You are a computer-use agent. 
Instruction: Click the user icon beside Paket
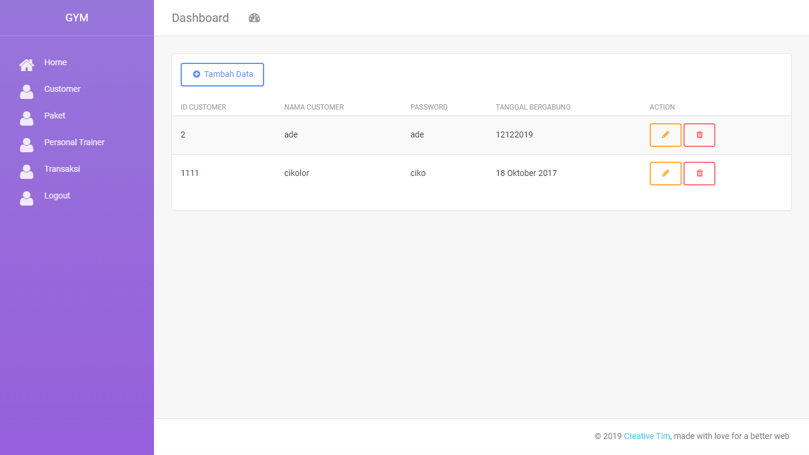[27, 118]
